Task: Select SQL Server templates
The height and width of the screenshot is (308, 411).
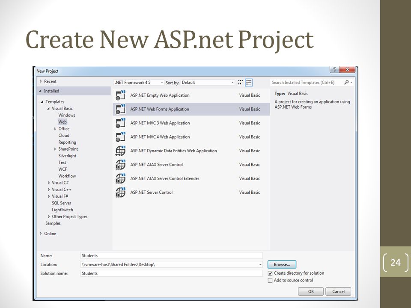Action: point(61,203)
